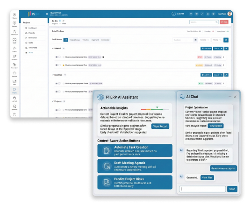Open the Priority filter dropdown
The image size is (251, 206).
pos(217,40)
